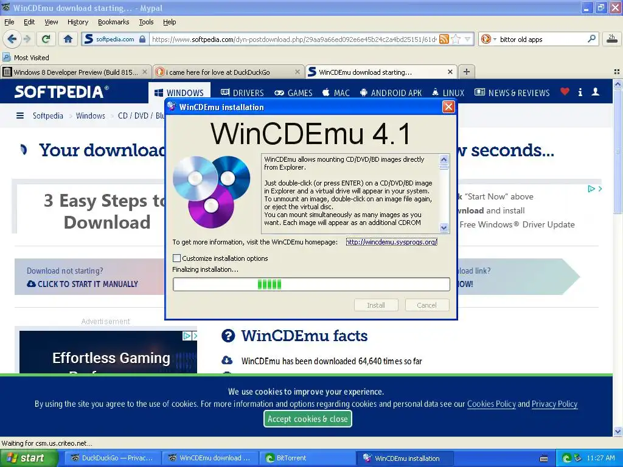623x467 pixels.
Task: Open the hamburger menu beside the Softpedia breadcrumb
Action: tap(20, 116)
